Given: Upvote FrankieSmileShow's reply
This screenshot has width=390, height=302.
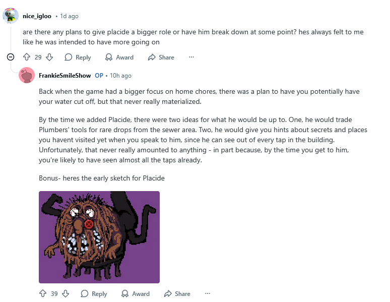Looking at the screenshot, I should click(43, 293).
